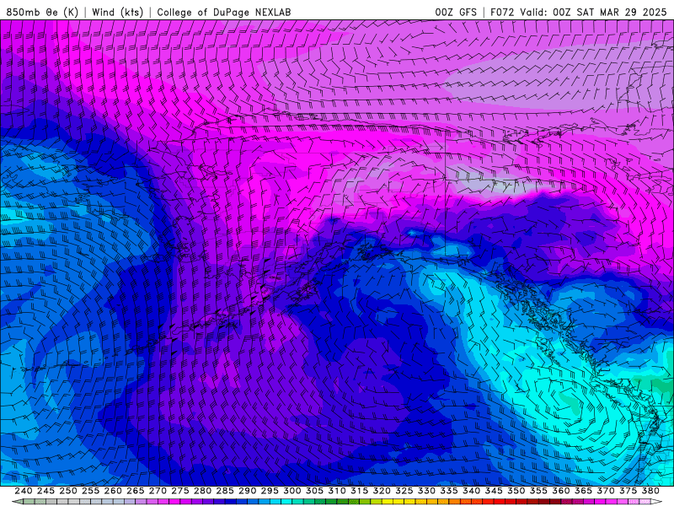Click the 295 value on the color scale
Viewport: 674px width, 506px height.
point(270,491)
